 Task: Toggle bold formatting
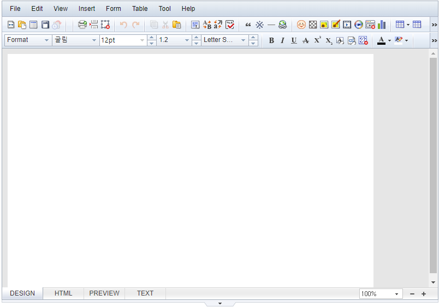(271, 40)
